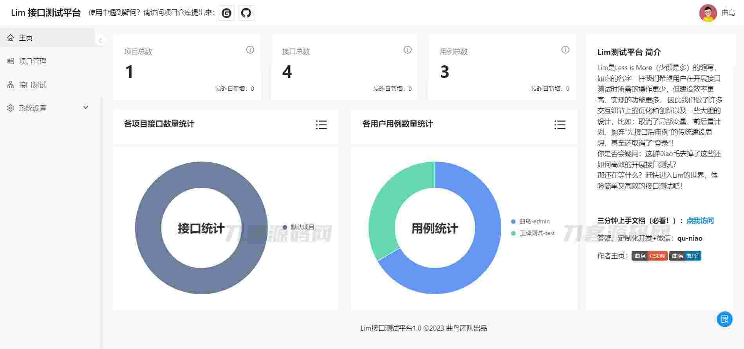Collapse the sidebar with the arrow handle
The width and height of the screenshot is (744, 349).
pos(100,40)
